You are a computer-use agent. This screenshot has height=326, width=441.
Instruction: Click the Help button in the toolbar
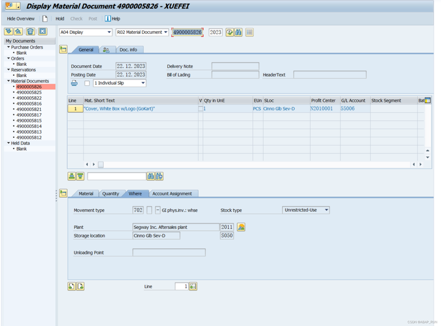(112, 19)
